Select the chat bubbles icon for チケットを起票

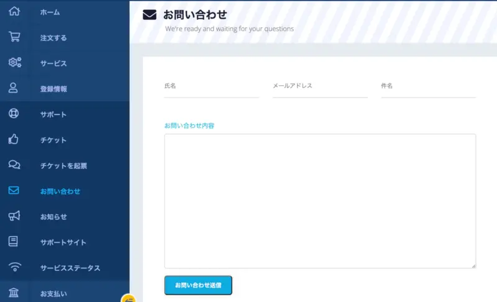click(x=14, y=165)
